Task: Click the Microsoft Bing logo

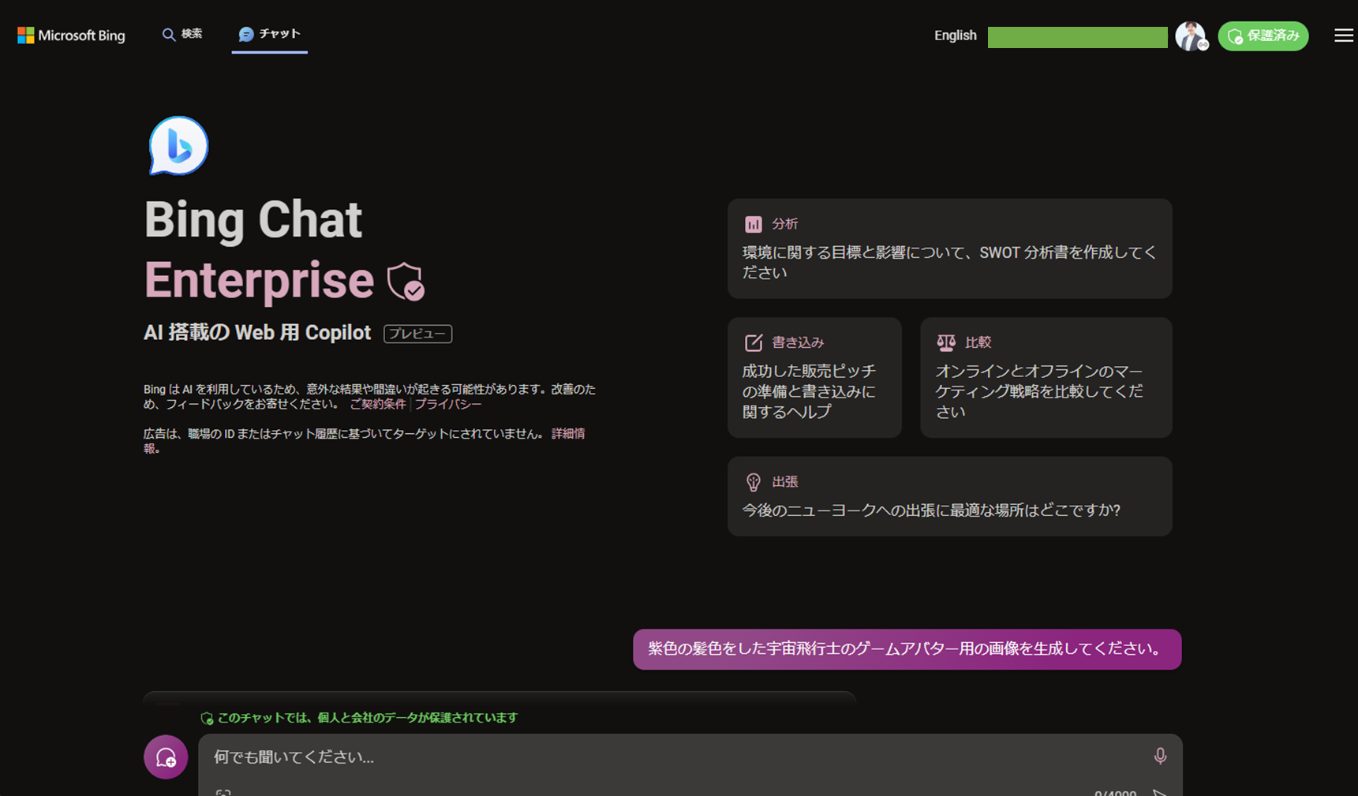Action: 71,36
